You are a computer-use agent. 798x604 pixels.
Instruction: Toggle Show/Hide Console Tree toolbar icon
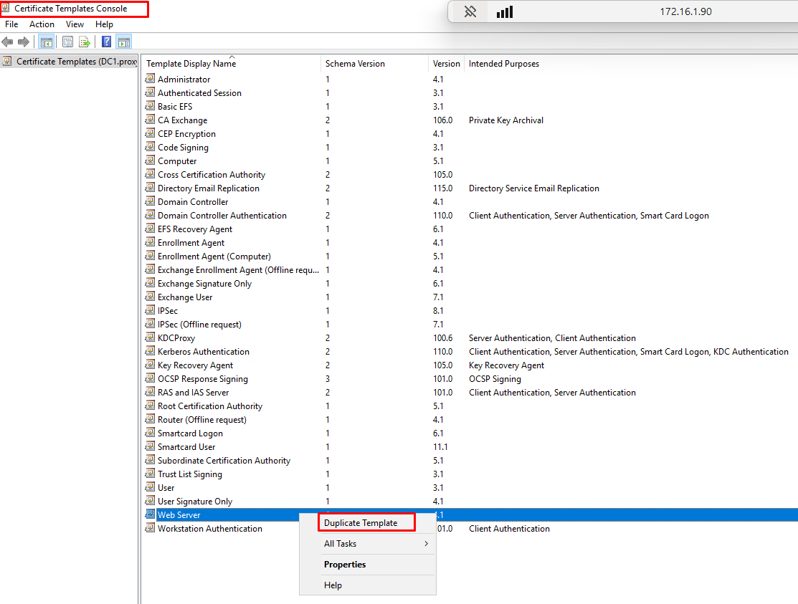(x=47, y=42)
